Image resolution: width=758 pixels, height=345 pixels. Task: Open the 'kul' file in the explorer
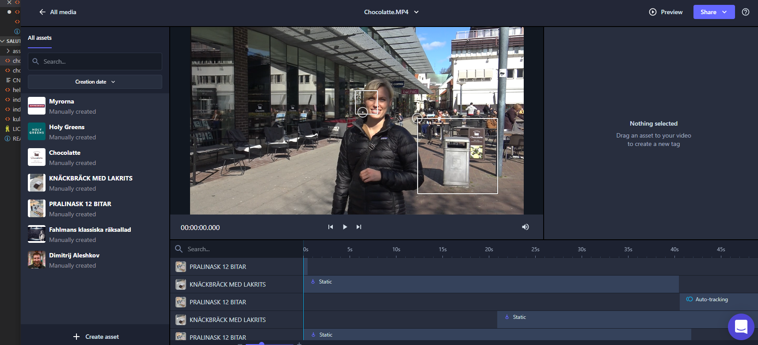point(12,119)
